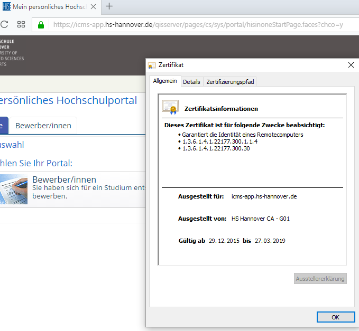Viewport: 359px width, 331px height.
Task: Click issuer text HS Hannover CA - G01
Action: click(x=261, y=219)
